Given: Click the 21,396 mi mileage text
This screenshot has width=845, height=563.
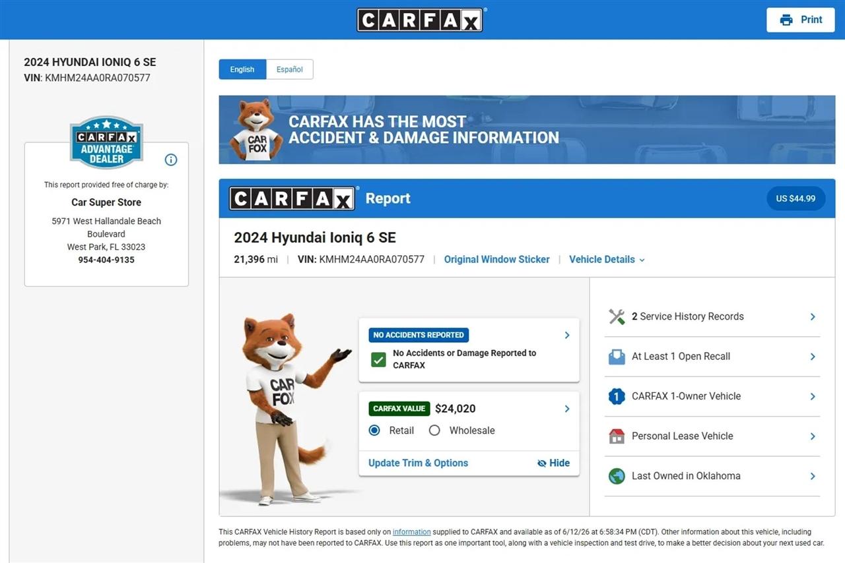Looking at the screenshot, I should (256, 260).
